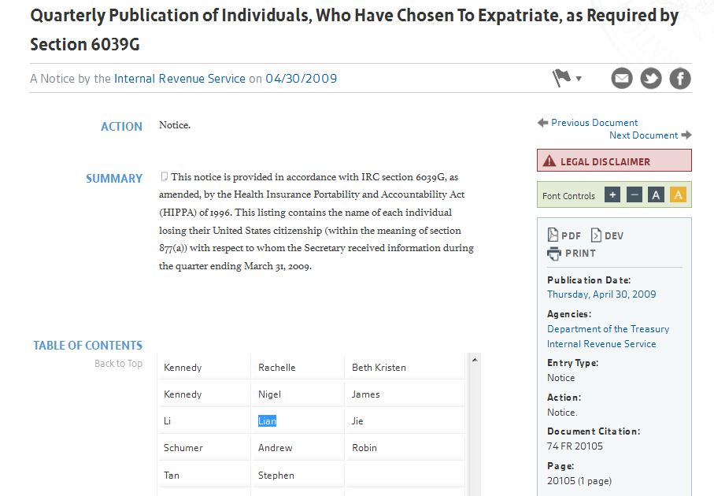Click the table scrollbar up arrow
The width and height of the screenshot is (714, 496).
(x=474, y=361)
